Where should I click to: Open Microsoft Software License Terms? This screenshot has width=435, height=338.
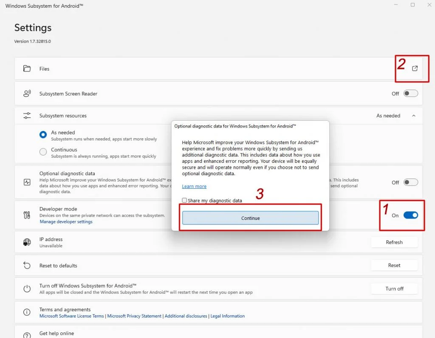point(71,316)
